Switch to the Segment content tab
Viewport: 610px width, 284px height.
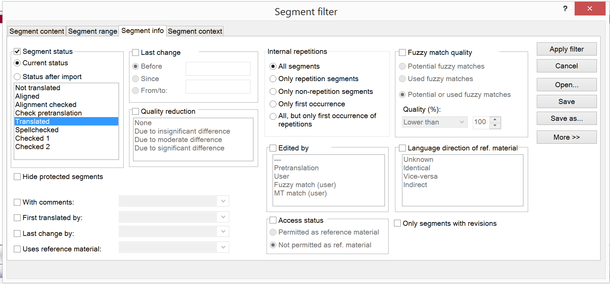pos(37,31)
